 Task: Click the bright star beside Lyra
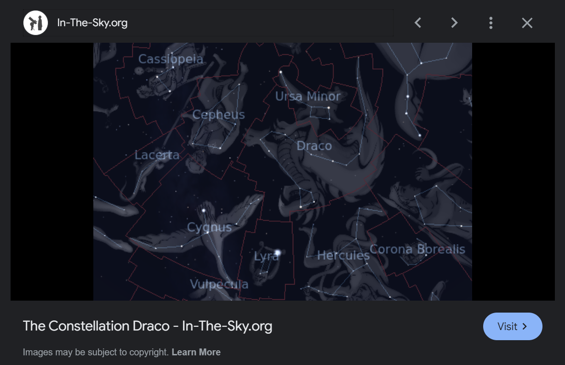[x=278, y=252]
